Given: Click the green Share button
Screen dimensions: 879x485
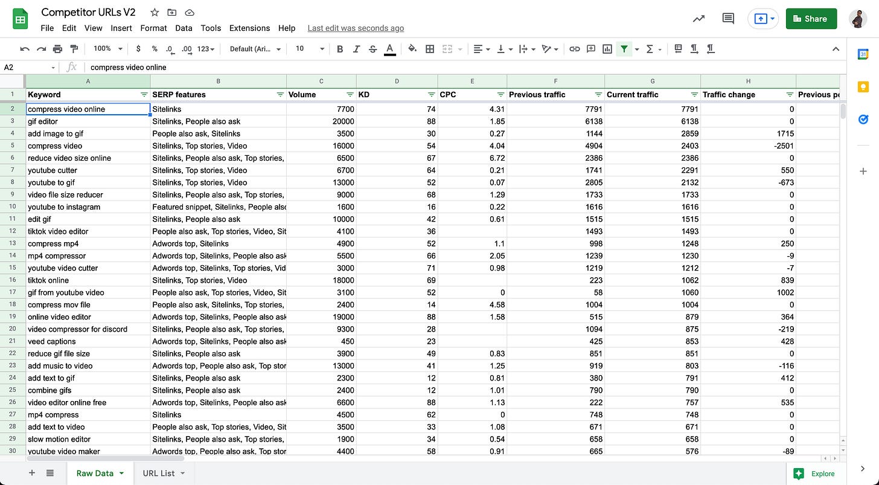Looking at the screenshot, I should [811, 19].
